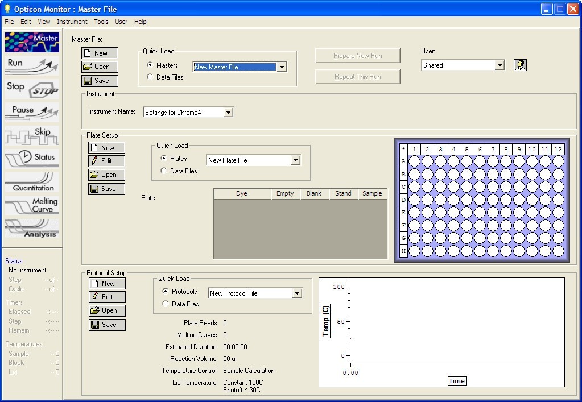
Task: Click New in the Master File section
Action: (x=100, y=53)
